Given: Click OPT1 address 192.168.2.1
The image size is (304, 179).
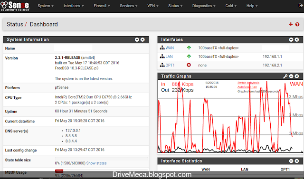Looking at the screenshot, I should [x=272, y=65].
